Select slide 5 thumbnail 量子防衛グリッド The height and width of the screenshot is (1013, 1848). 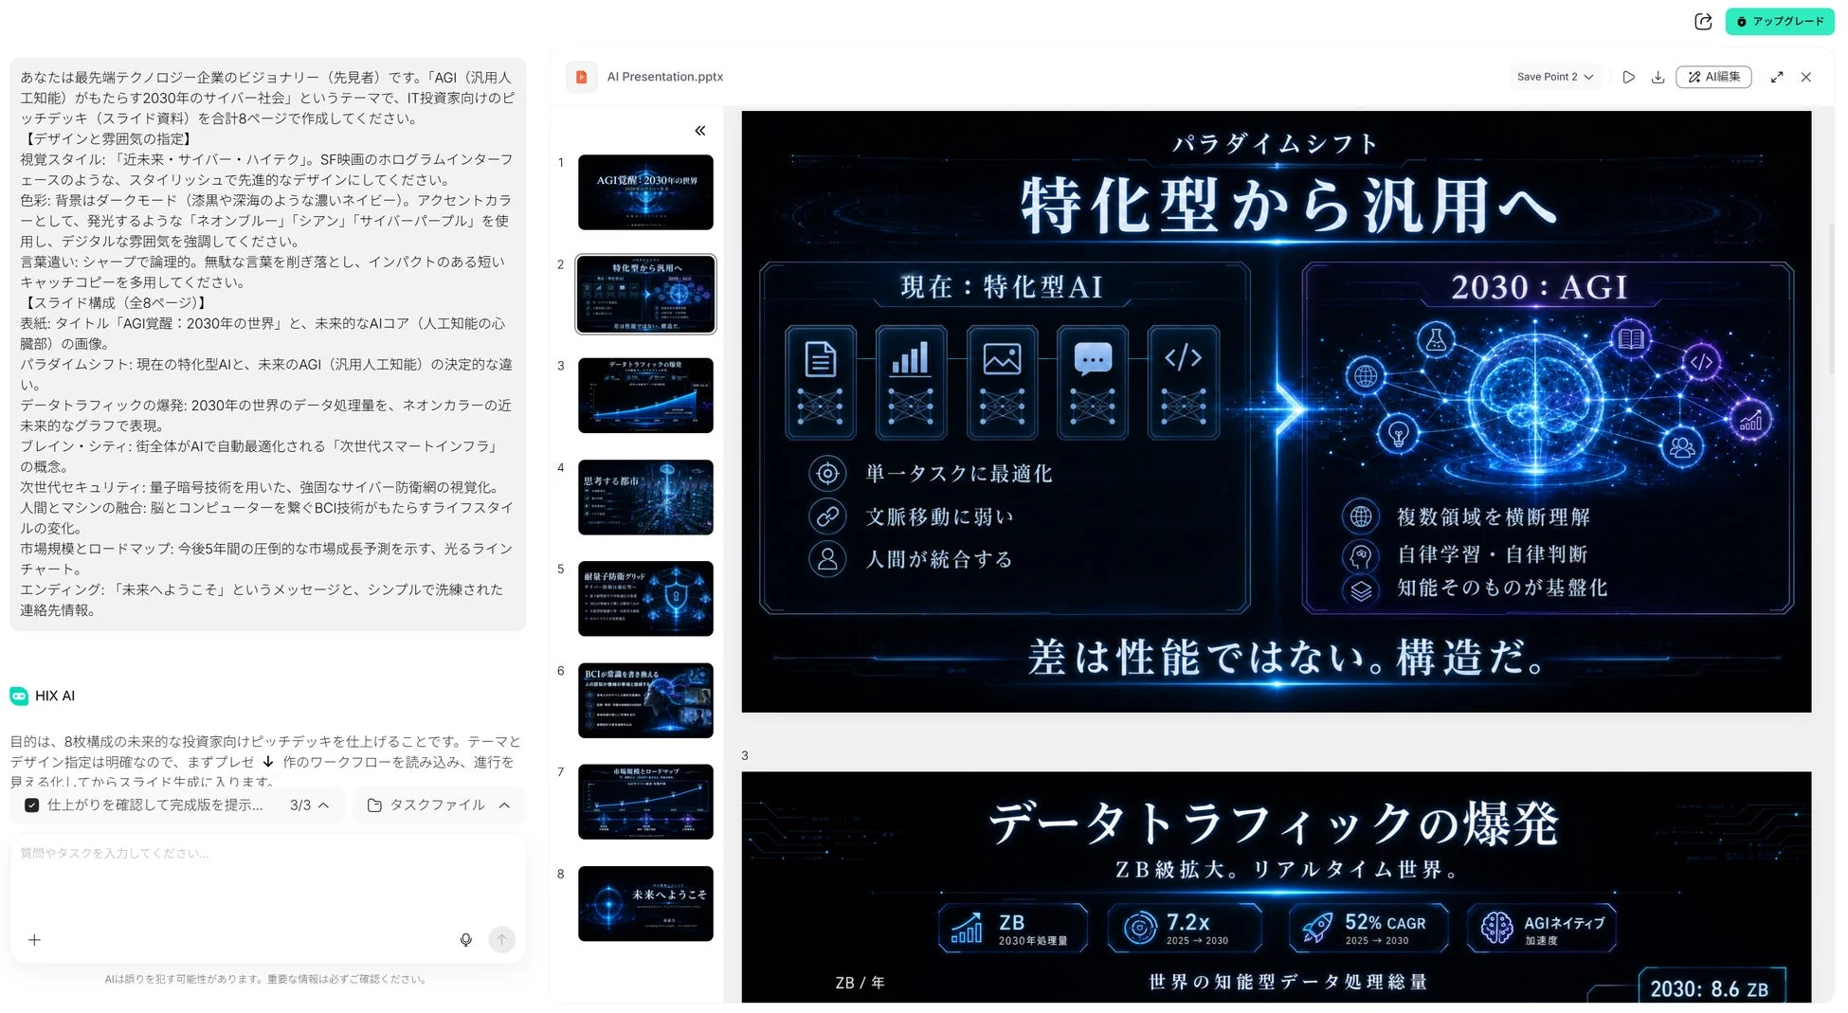(x=645, y=599)
